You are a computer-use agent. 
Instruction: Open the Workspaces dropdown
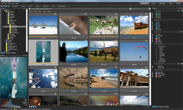coord(15,6)
